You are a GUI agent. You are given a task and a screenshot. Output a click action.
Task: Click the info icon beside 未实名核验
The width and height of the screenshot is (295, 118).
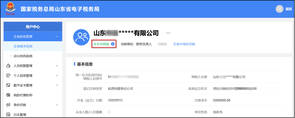click(113, 44)
